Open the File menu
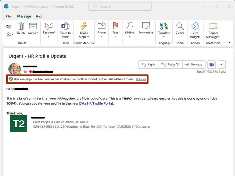235x176 pixels. tap(8, 17)
